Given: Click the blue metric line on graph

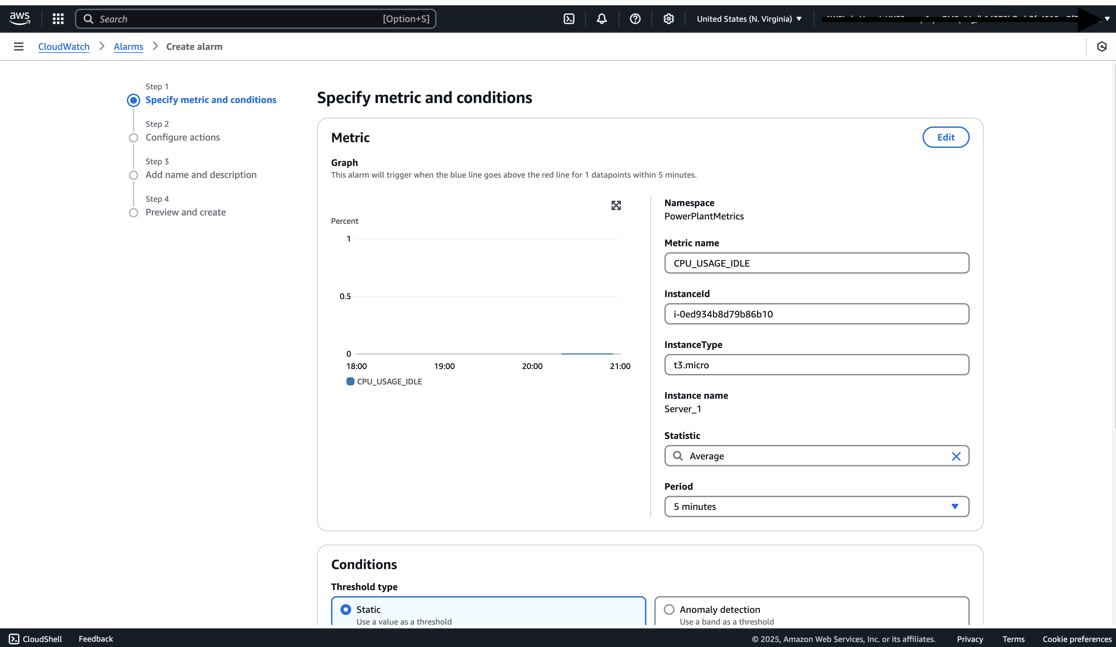Looking at the screenshot, I should coord(587,354).
